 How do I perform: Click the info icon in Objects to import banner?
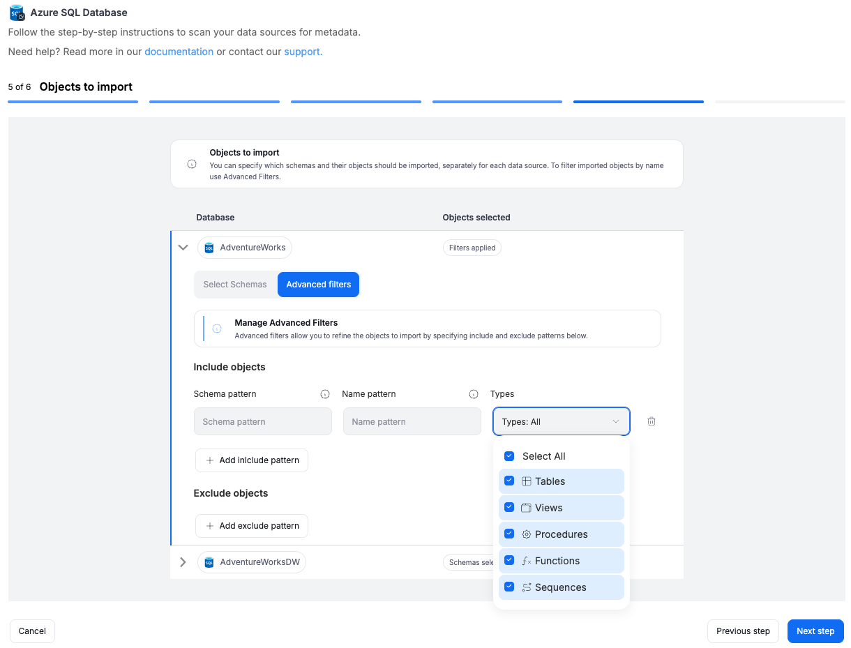(x=192, y=164)
